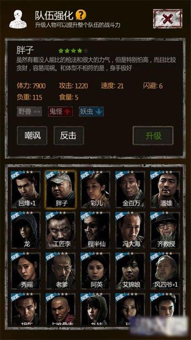This screenshot has height=340, width=191.
Task: Click the green star rating of 胖子
Action: [x=73, y=51]
